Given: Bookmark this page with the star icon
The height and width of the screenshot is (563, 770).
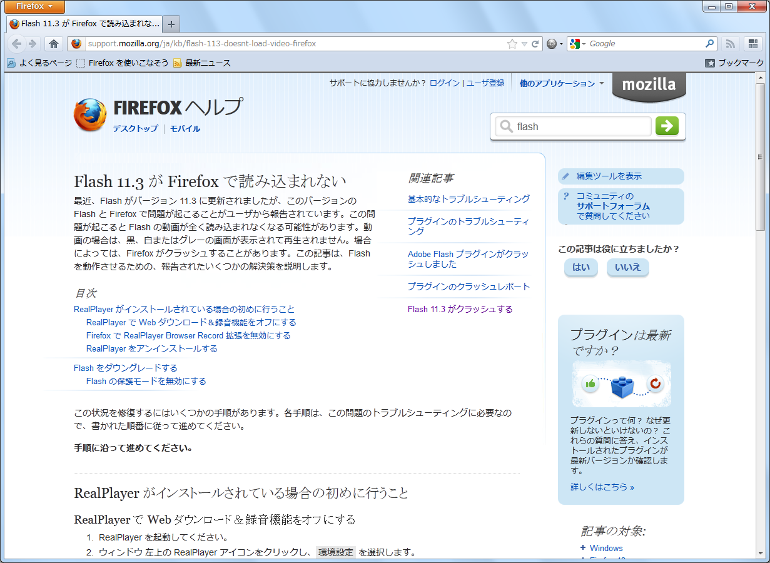Looking at the screenshot, I should pyautogui.click(x=512, y=44).
